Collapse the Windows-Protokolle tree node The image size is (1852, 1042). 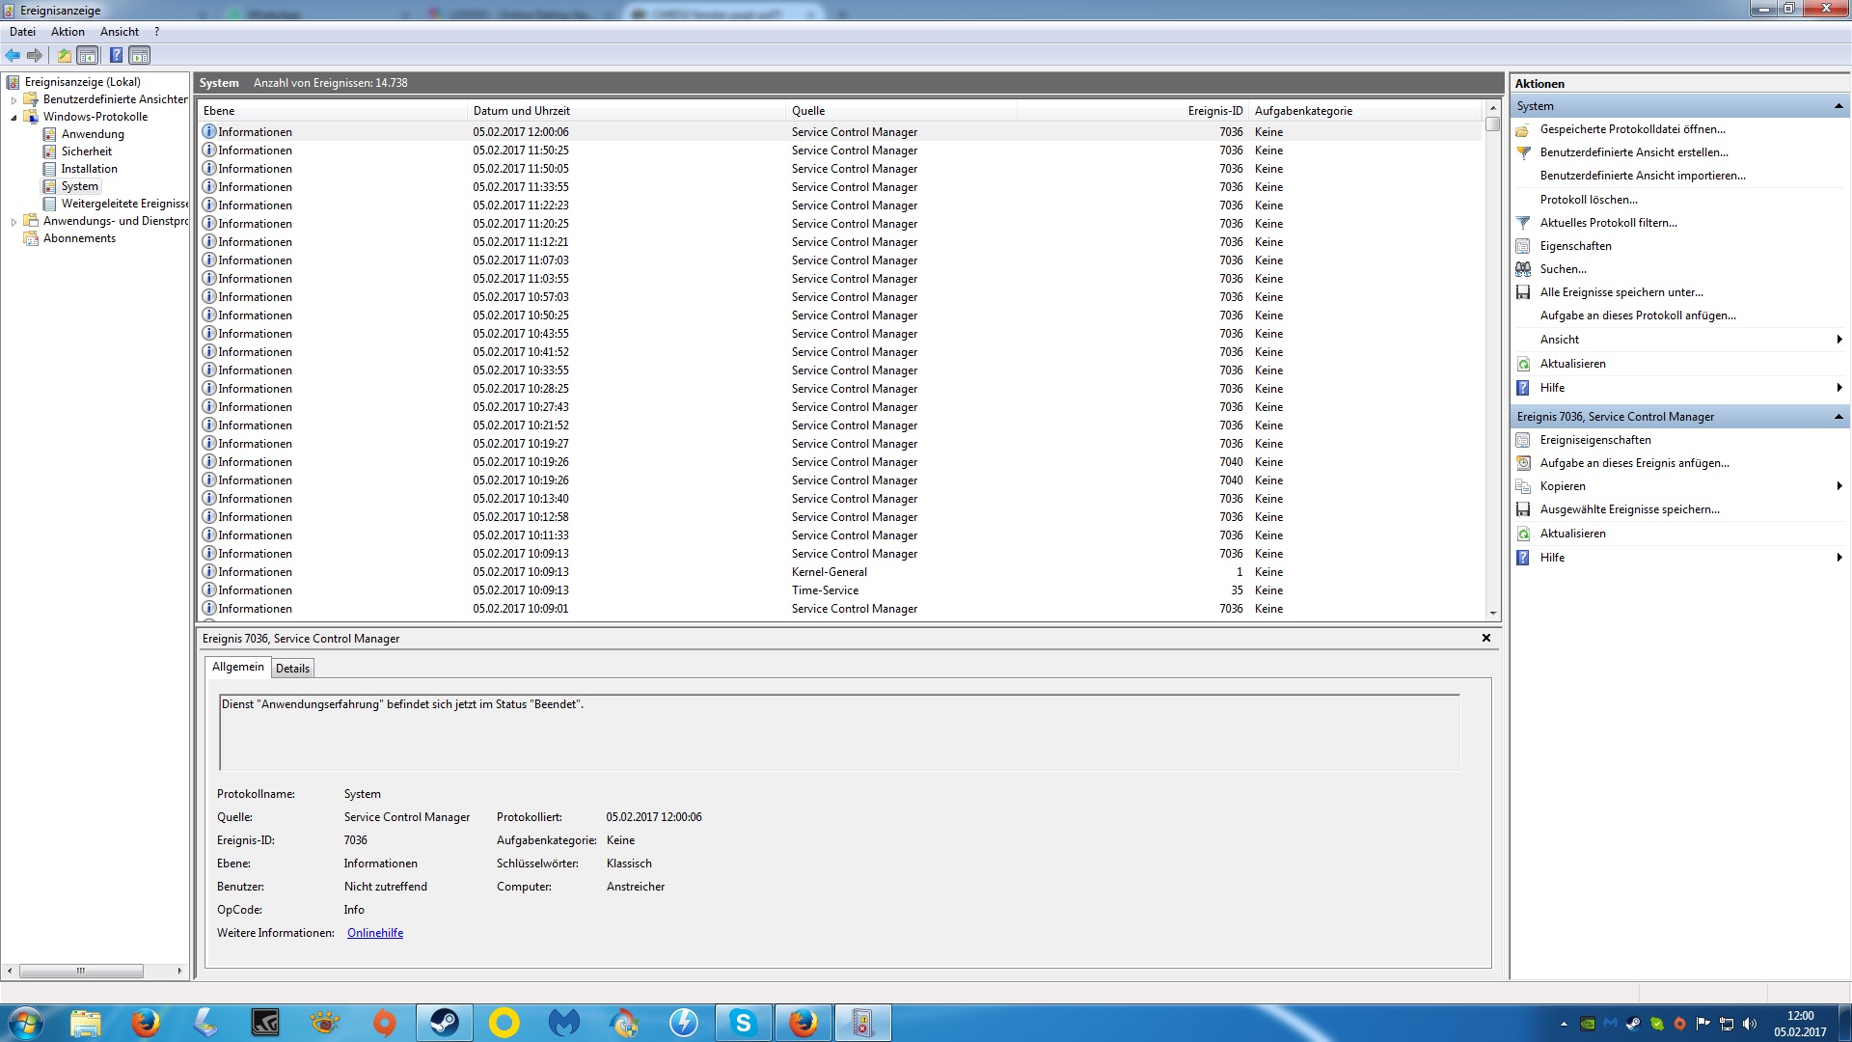tap(14, 117)
